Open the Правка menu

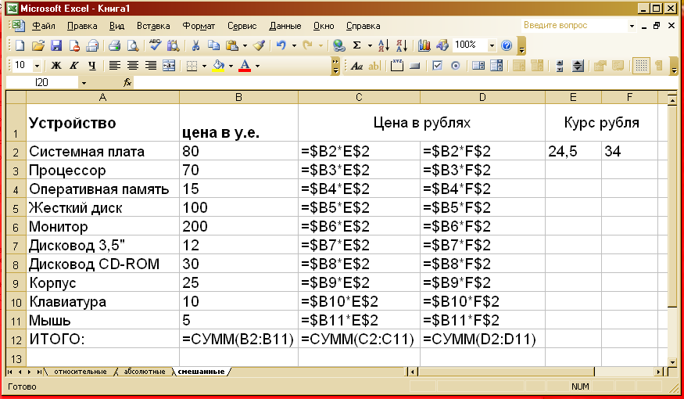coord(82,26)
